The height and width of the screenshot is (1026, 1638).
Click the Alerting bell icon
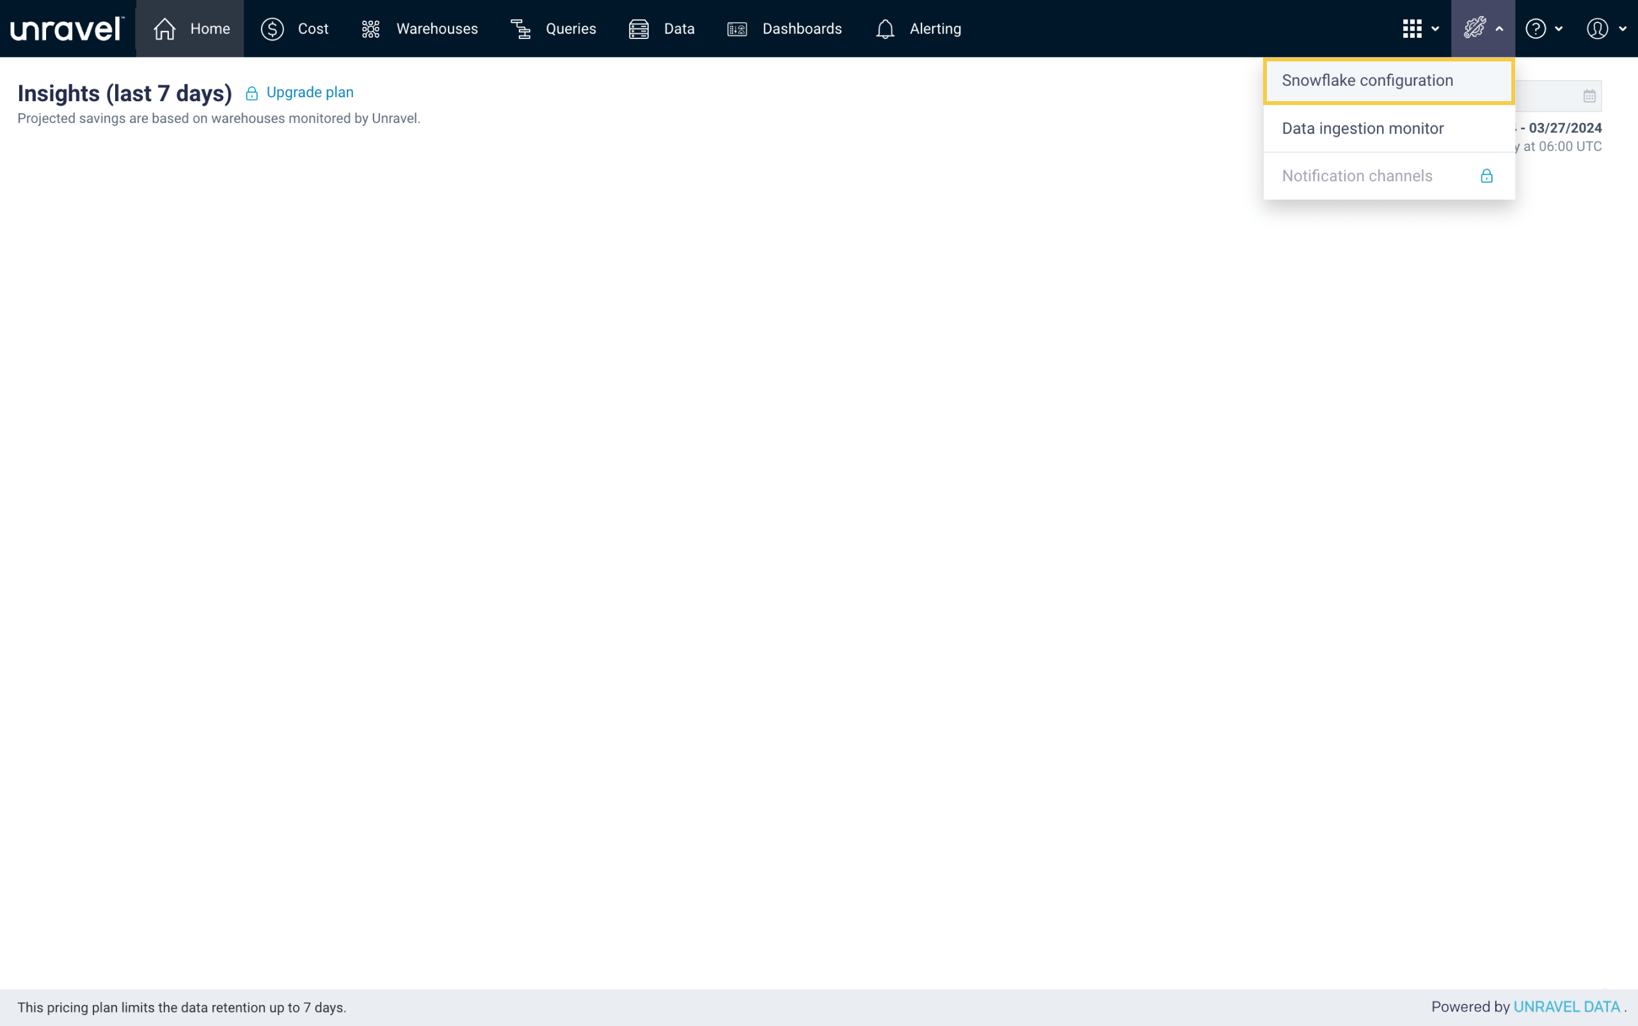tap(884, 29)
